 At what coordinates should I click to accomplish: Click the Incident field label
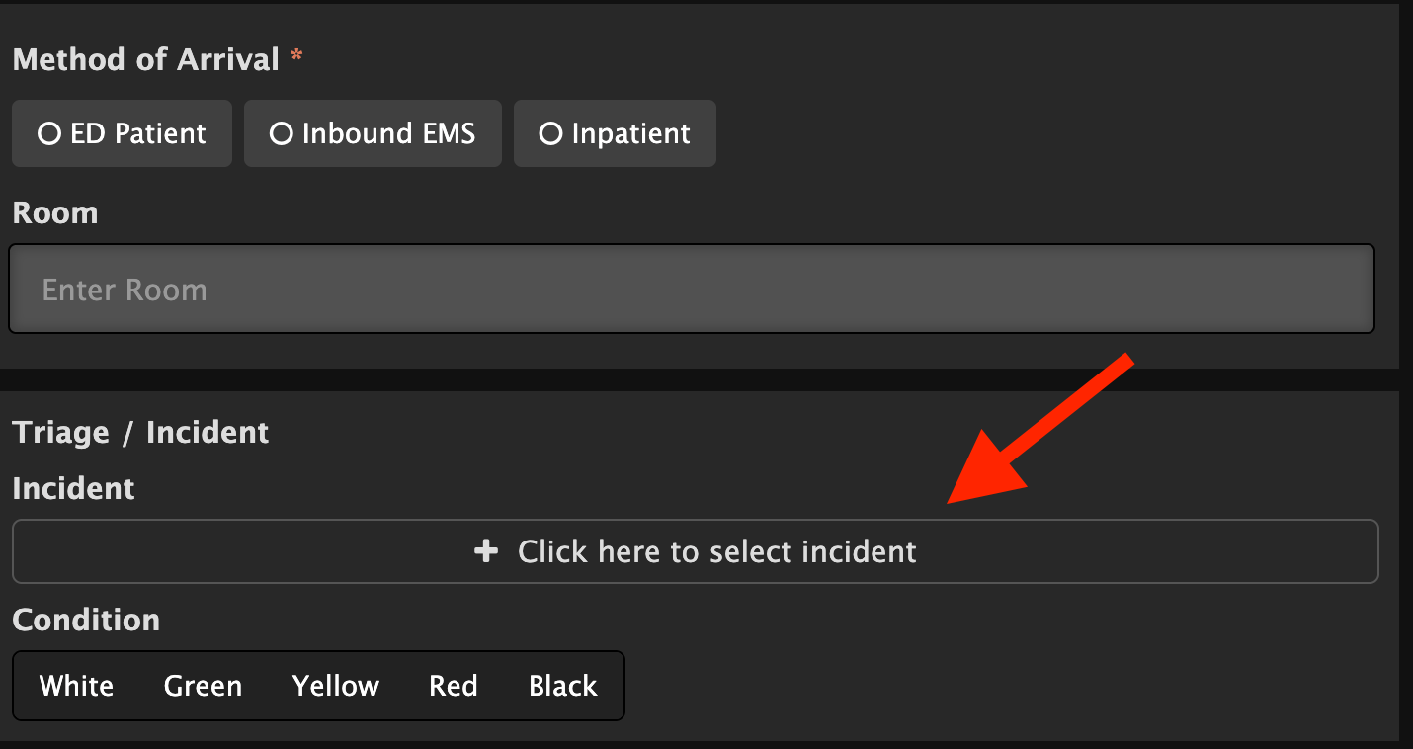tap(74, 488)
